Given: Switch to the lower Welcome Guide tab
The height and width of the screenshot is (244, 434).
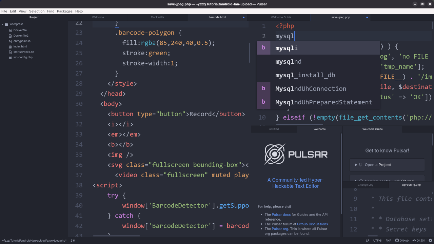Looking at the screenshot, I should click(x=373, y=129).
